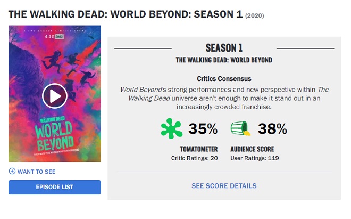Click the 38% audience score

[272, 129]
